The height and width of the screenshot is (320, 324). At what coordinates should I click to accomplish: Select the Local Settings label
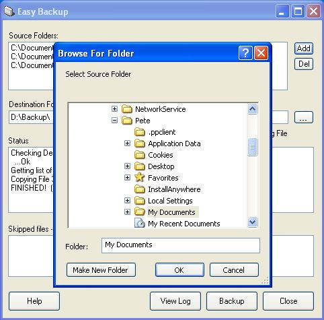tap(170, 201)
